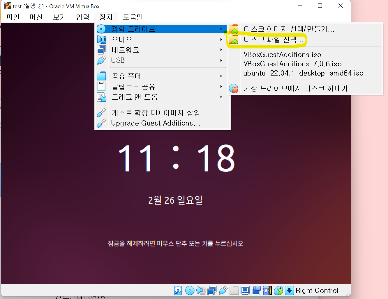Click the USB plug icon beside USB
This screenshot has height=299, width=388.
[x=101, y=60]
